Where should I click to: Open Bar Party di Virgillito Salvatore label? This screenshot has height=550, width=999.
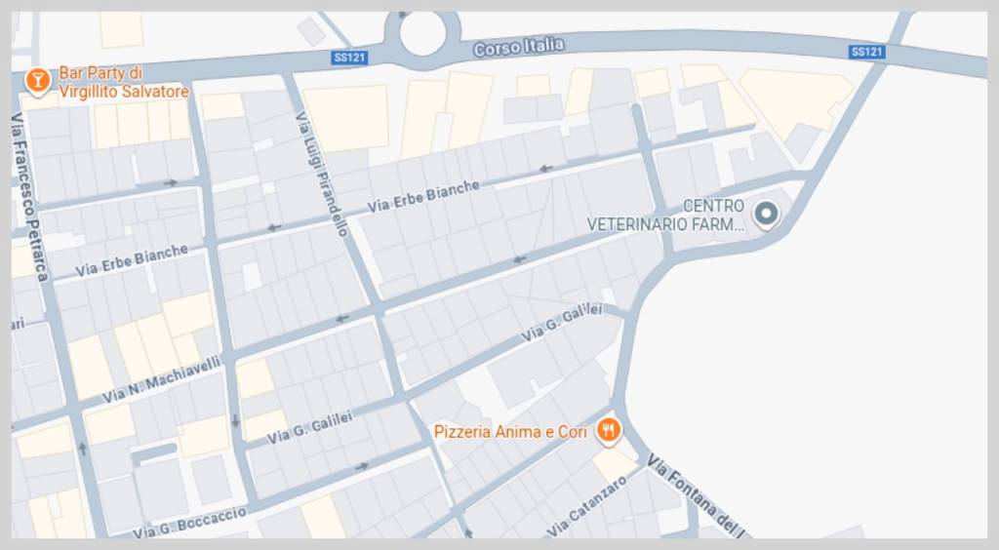[x=124, y=82]
